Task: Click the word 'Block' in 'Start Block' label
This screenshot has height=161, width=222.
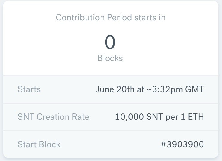Action: pos(50,144)
